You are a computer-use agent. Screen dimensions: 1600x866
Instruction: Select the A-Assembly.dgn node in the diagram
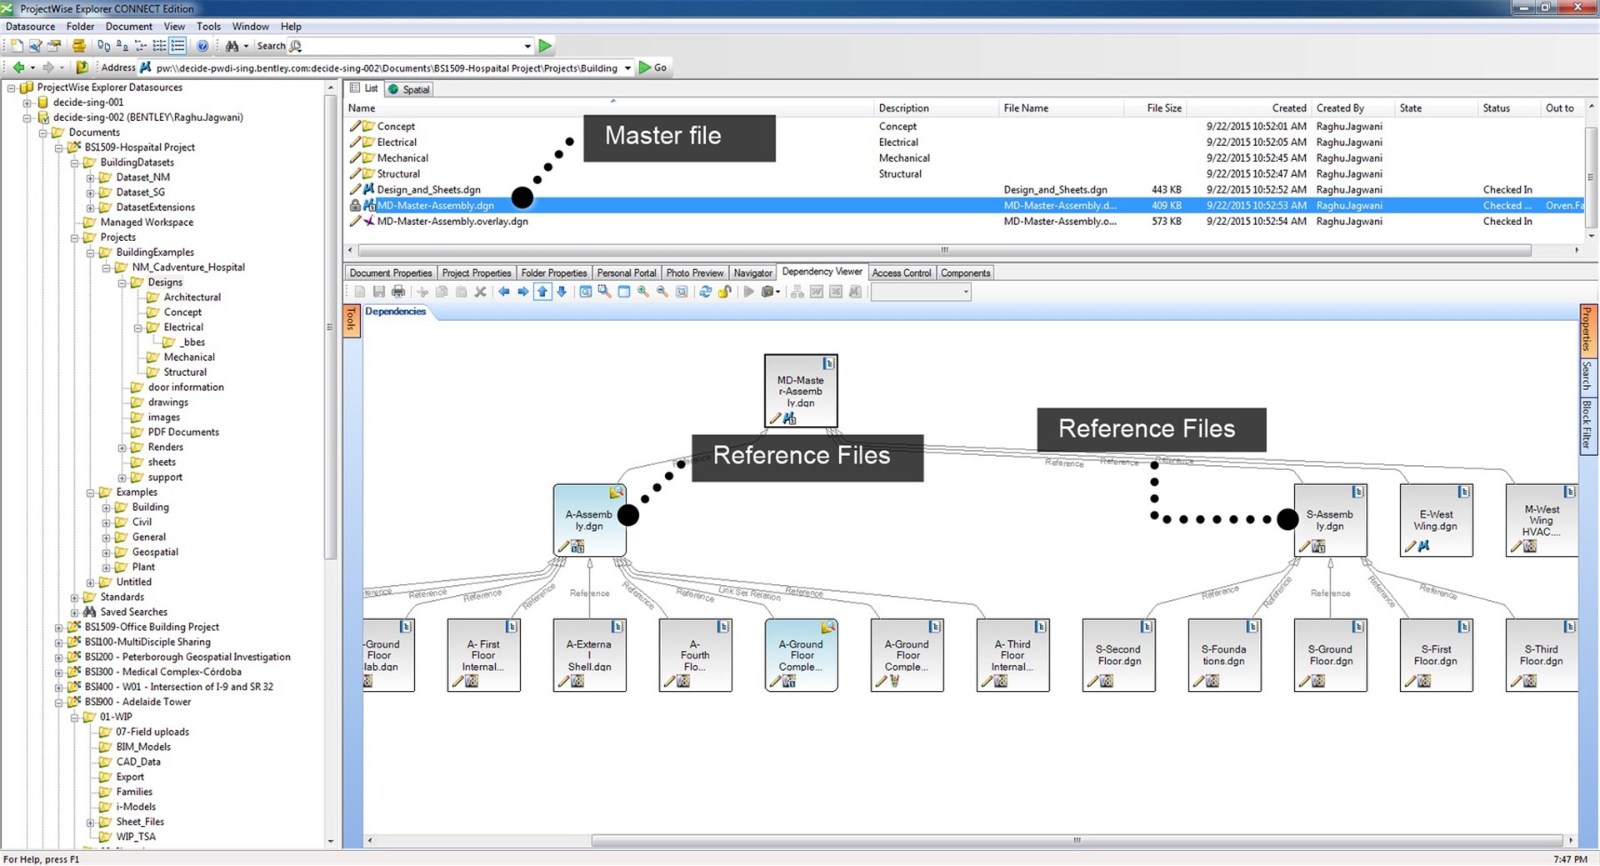pos(589,521)
